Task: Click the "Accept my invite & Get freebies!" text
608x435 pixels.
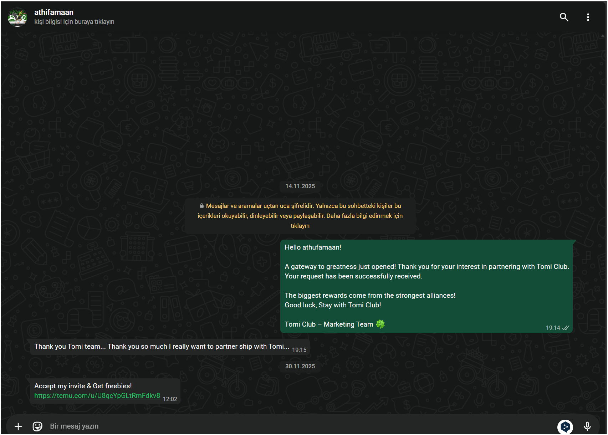Action: pyautogui.click(x=83, y=386)
